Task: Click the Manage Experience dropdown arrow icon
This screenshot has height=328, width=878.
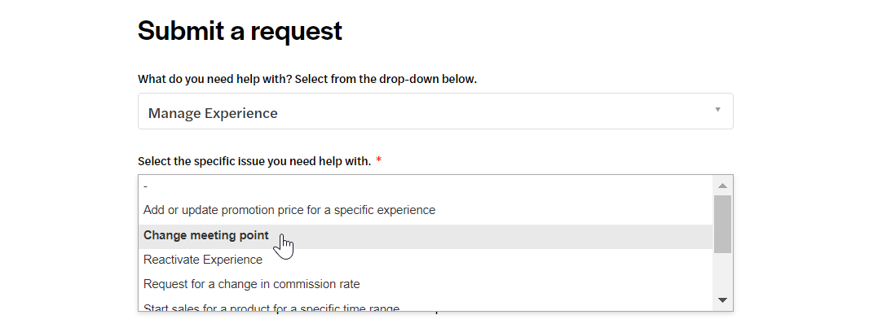Action: 717,110
